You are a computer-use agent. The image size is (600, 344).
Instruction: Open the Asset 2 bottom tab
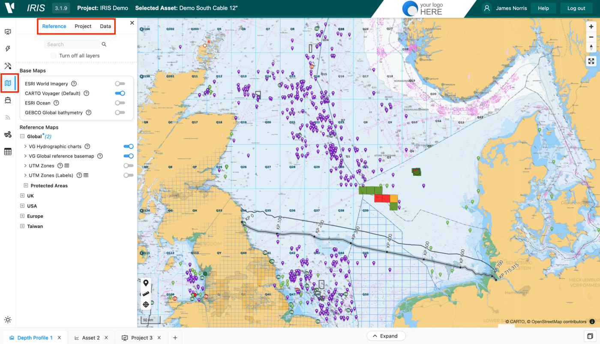(88, 338)
